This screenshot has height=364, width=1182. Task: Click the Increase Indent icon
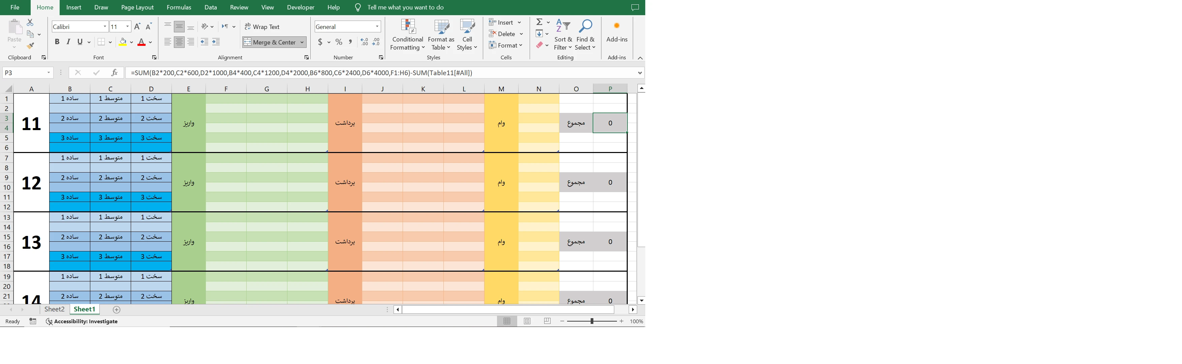coord(216,42)
